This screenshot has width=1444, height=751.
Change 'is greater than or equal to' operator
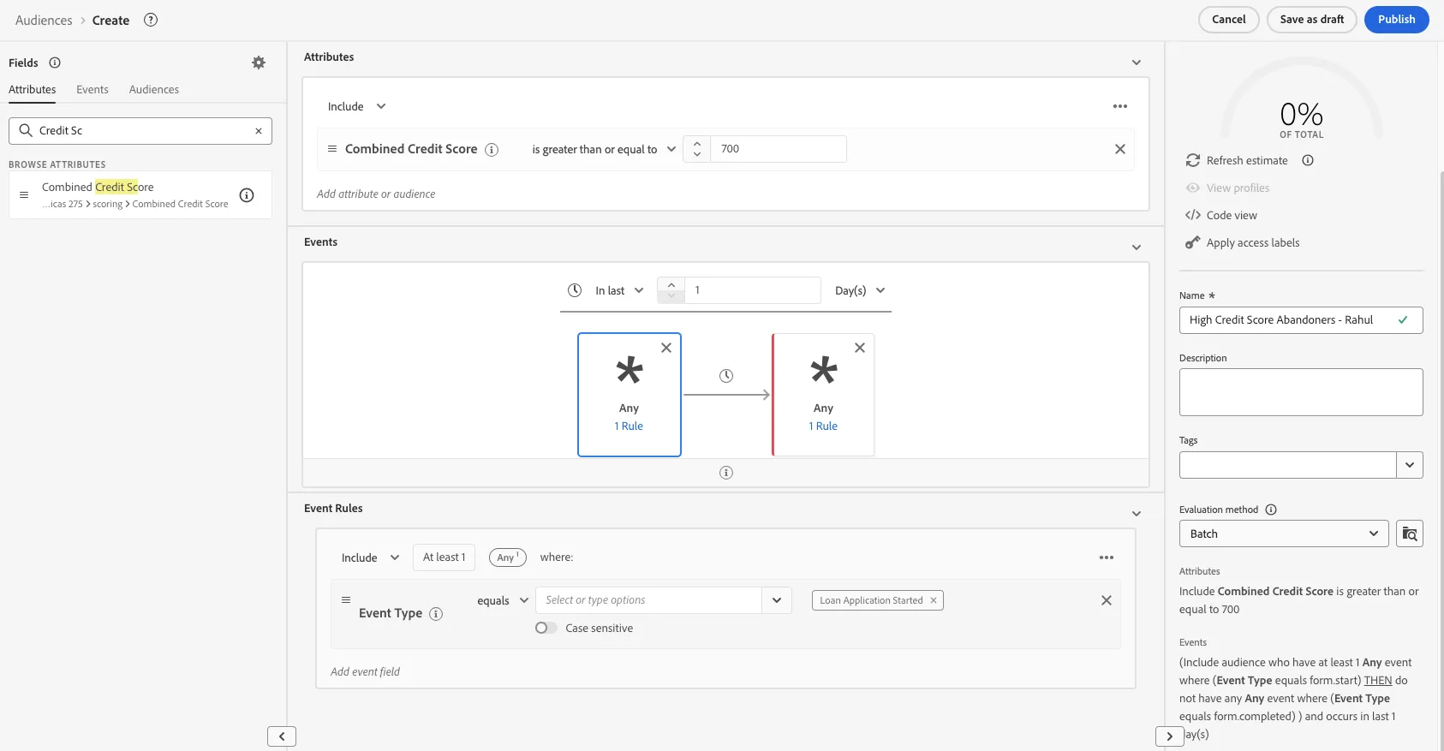tap(604, 149)
